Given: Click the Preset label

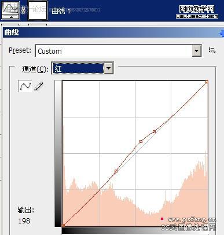Looking at the screenshot, I should tap(20, 50).
